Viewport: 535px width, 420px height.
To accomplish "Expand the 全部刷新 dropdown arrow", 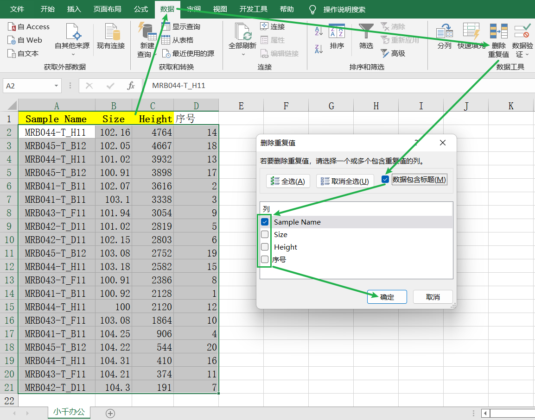I will tap(243, 54).
